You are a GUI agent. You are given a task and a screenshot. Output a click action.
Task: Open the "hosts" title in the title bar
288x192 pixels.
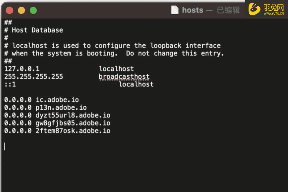tap(192, 10)
